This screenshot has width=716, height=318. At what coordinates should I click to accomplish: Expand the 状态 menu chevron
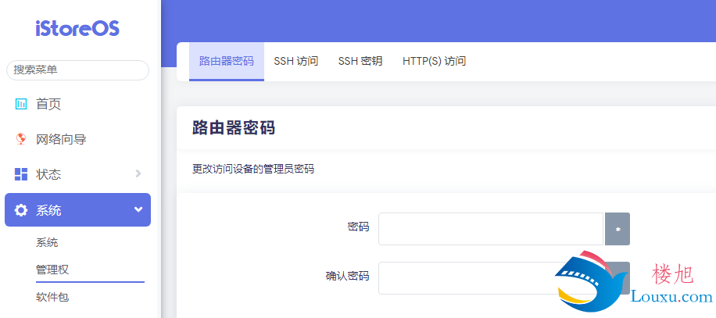point(138,173)
